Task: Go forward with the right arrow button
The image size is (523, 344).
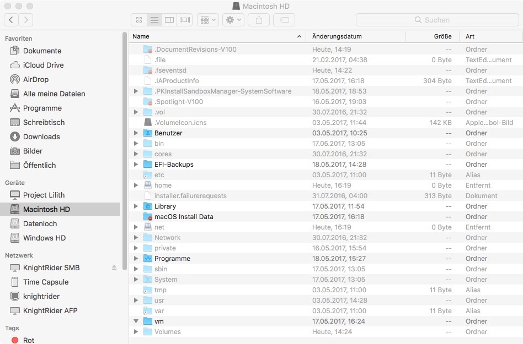Action: click(26, 20)
